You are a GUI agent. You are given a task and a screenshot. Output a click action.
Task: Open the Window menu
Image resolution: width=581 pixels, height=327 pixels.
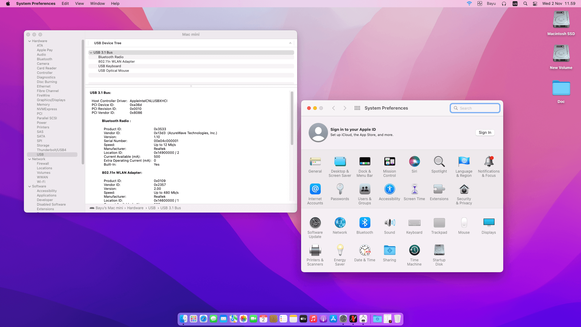(x=97, y=4)
